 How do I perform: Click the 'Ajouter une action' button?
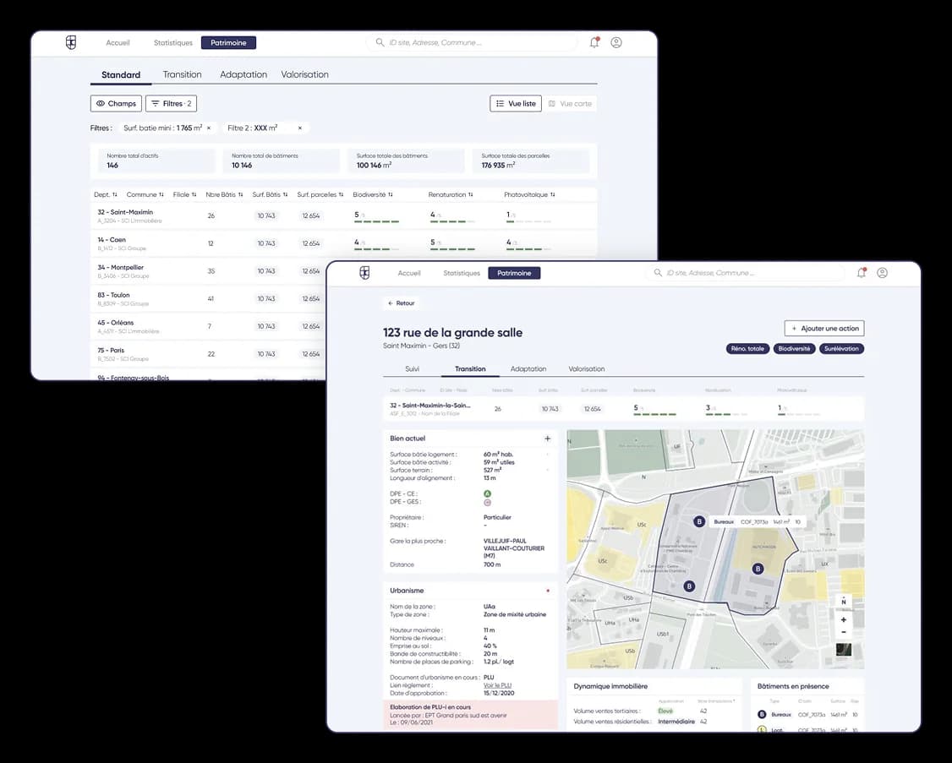824,329
